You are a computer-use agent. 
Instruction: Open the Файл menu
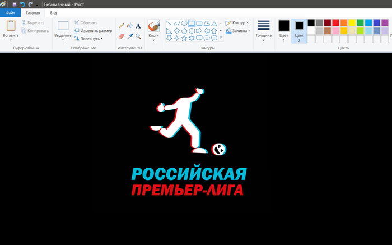pos(10,13)
